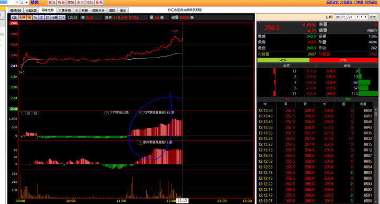Click the 設 settings icon in sub-chart
The height and width of the screenshot is (204, 380).
[x=29, y=113]
